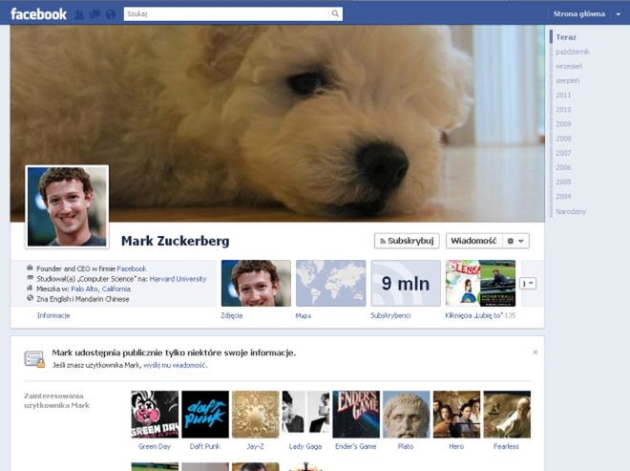The height and width of the screenshot is (471, 630).
Task: Click the search magnifier button
Action: point(335,14)
